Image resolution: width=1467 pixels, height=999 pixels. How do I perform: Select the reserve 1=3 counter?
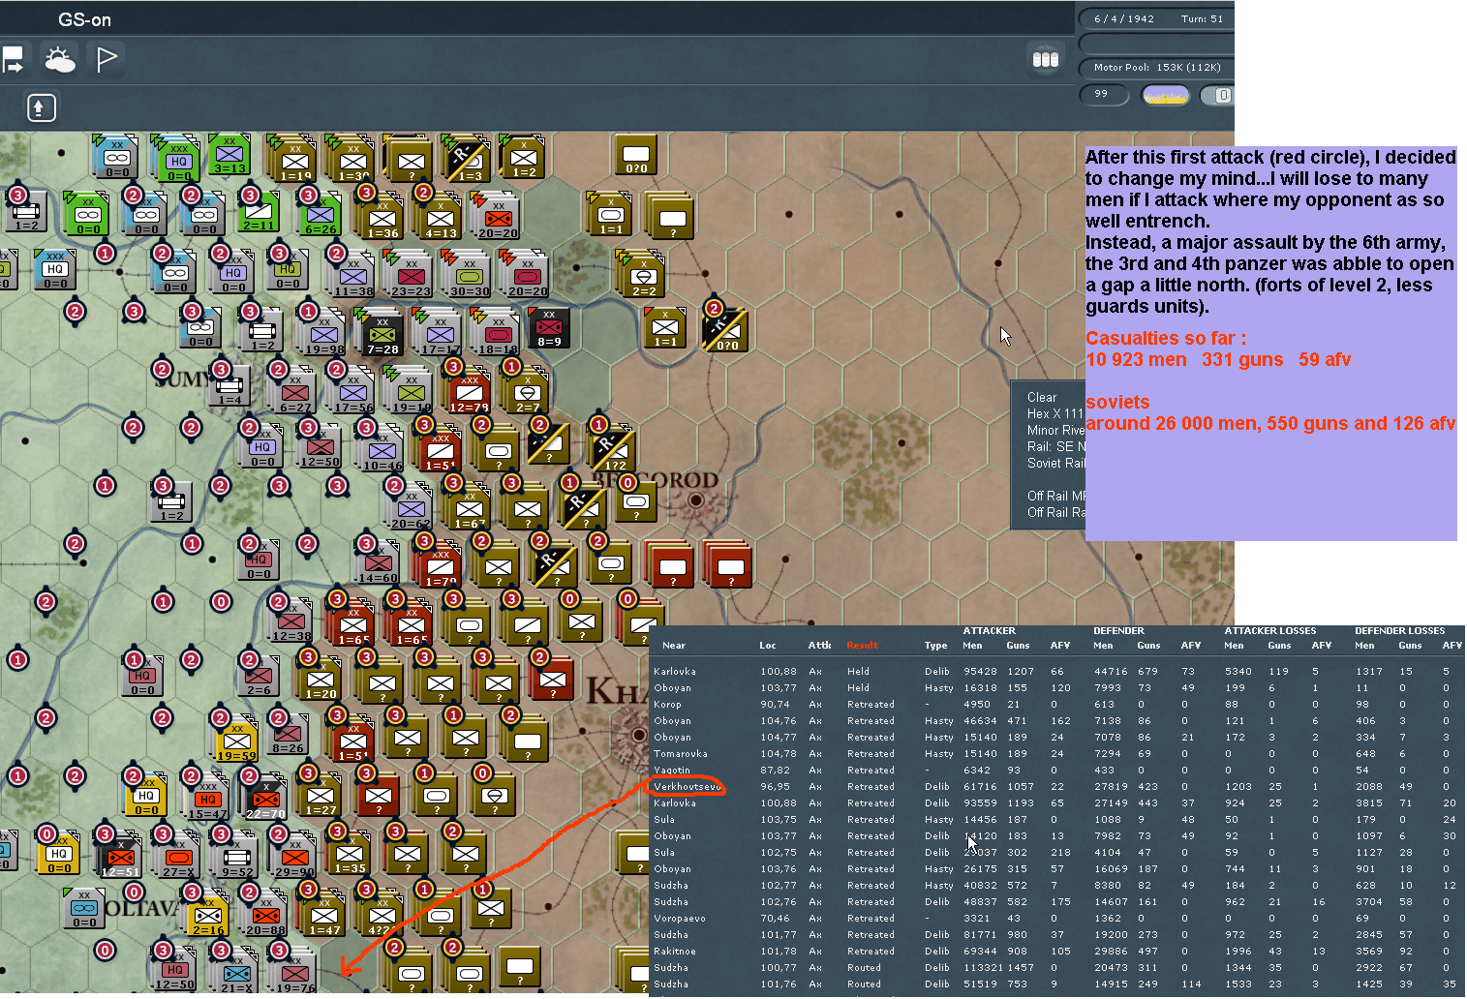(469, 161)
